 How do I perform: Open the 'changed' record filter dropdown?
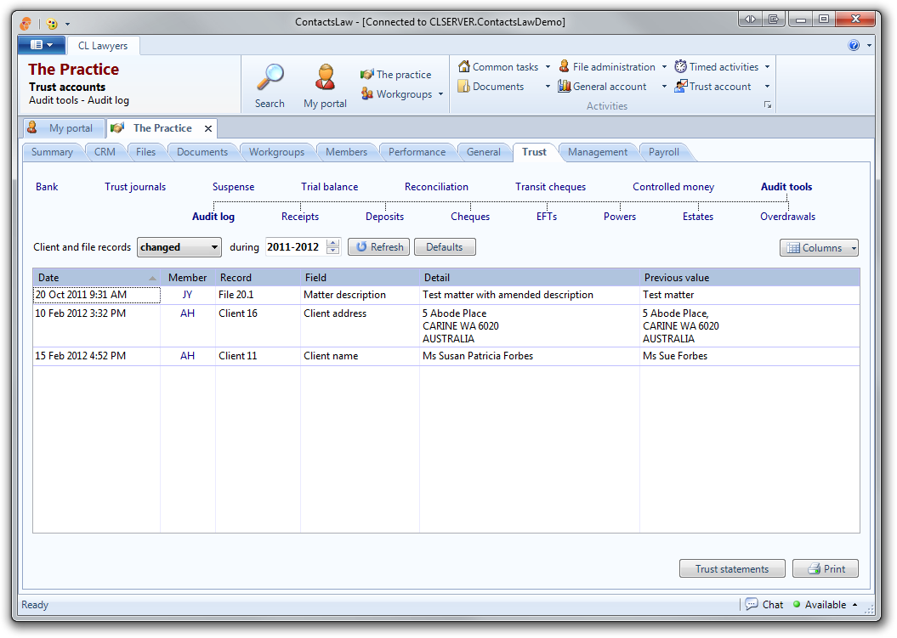(x=179, y=247)
